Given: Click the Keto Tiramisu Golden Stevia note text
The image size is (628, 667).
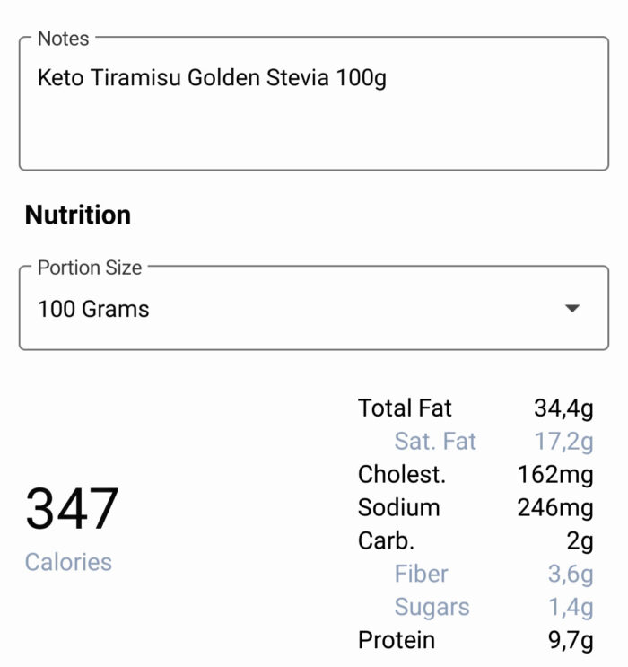Looking at the screenshot, I should tap(212, 78).
